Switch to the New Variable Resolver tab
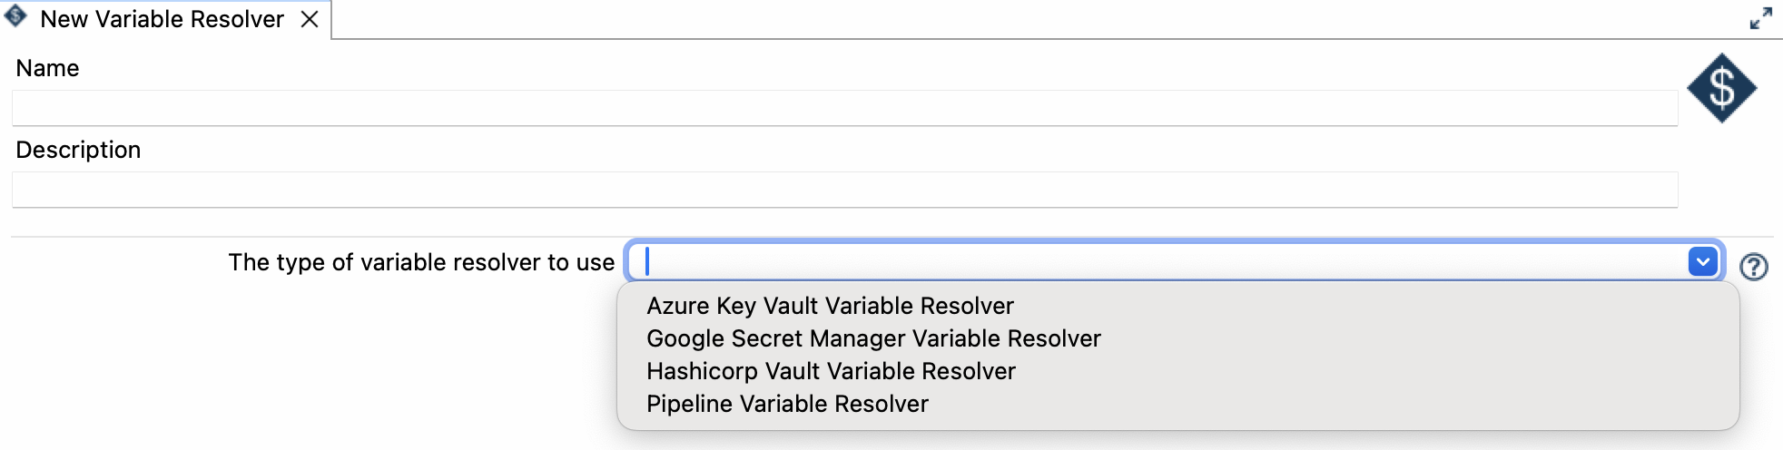This screenshot has width=1783, height=450. pyautogui.click(x=162, y=19)
